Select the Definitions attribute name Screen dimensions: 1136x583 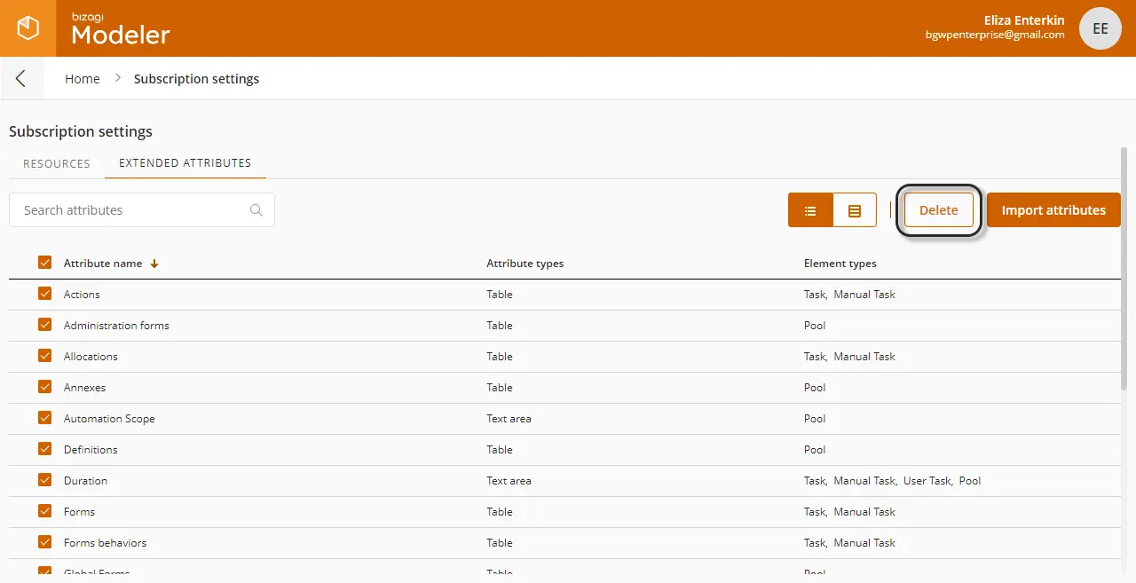pyautogui.click(x=91, y=450)
